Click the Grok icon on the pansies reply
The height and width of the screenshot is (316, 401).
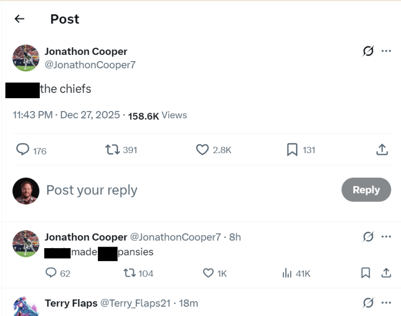368,237
